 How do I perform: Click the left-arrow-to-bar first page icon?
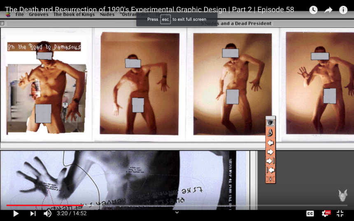coord(270,170)
